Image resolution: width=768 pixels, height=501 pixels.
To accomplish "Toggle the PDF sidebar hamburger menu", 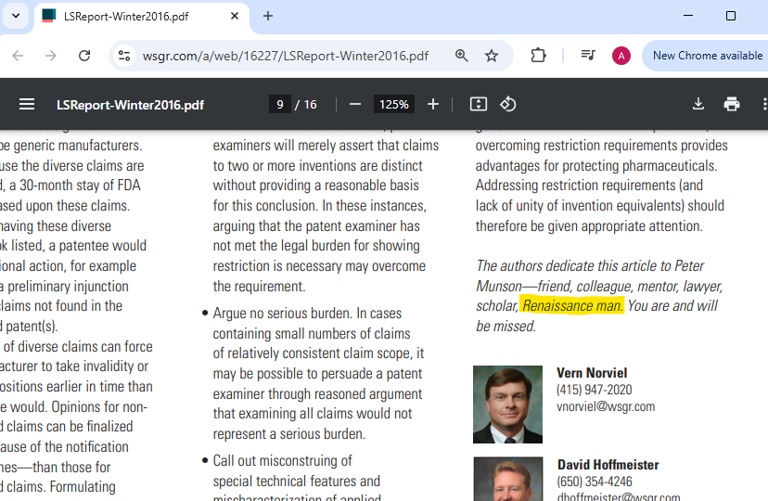I will [27, 104].
